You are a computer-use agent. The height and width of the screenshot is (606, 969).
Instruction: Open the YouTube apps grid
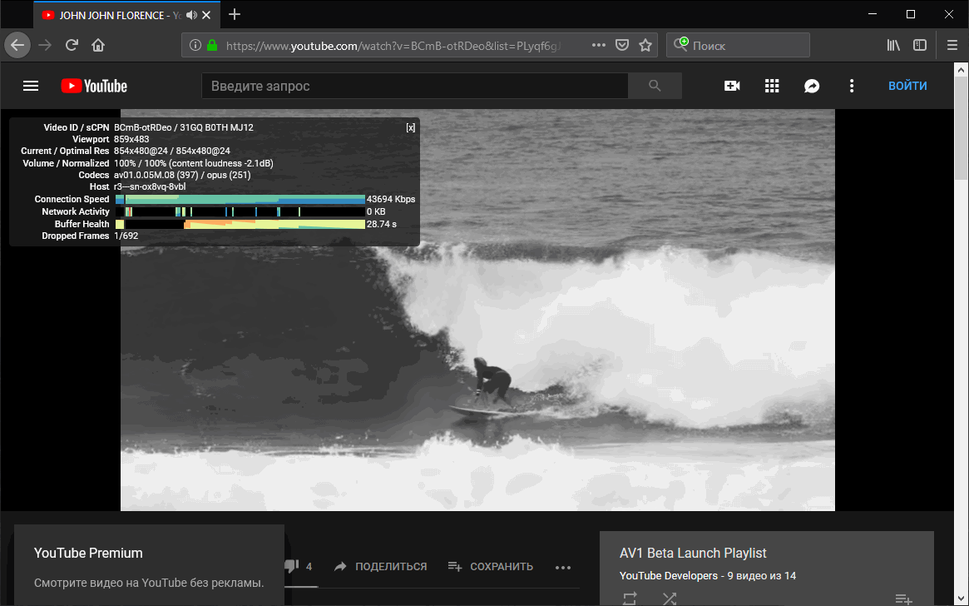click(x=772, y=86)
